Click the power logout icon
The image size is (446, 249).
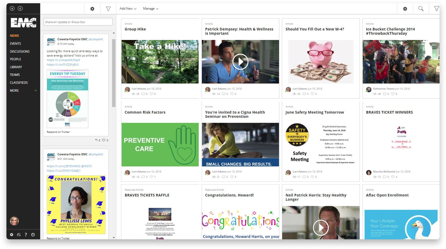pyautogui.click(x=33, y=234)
